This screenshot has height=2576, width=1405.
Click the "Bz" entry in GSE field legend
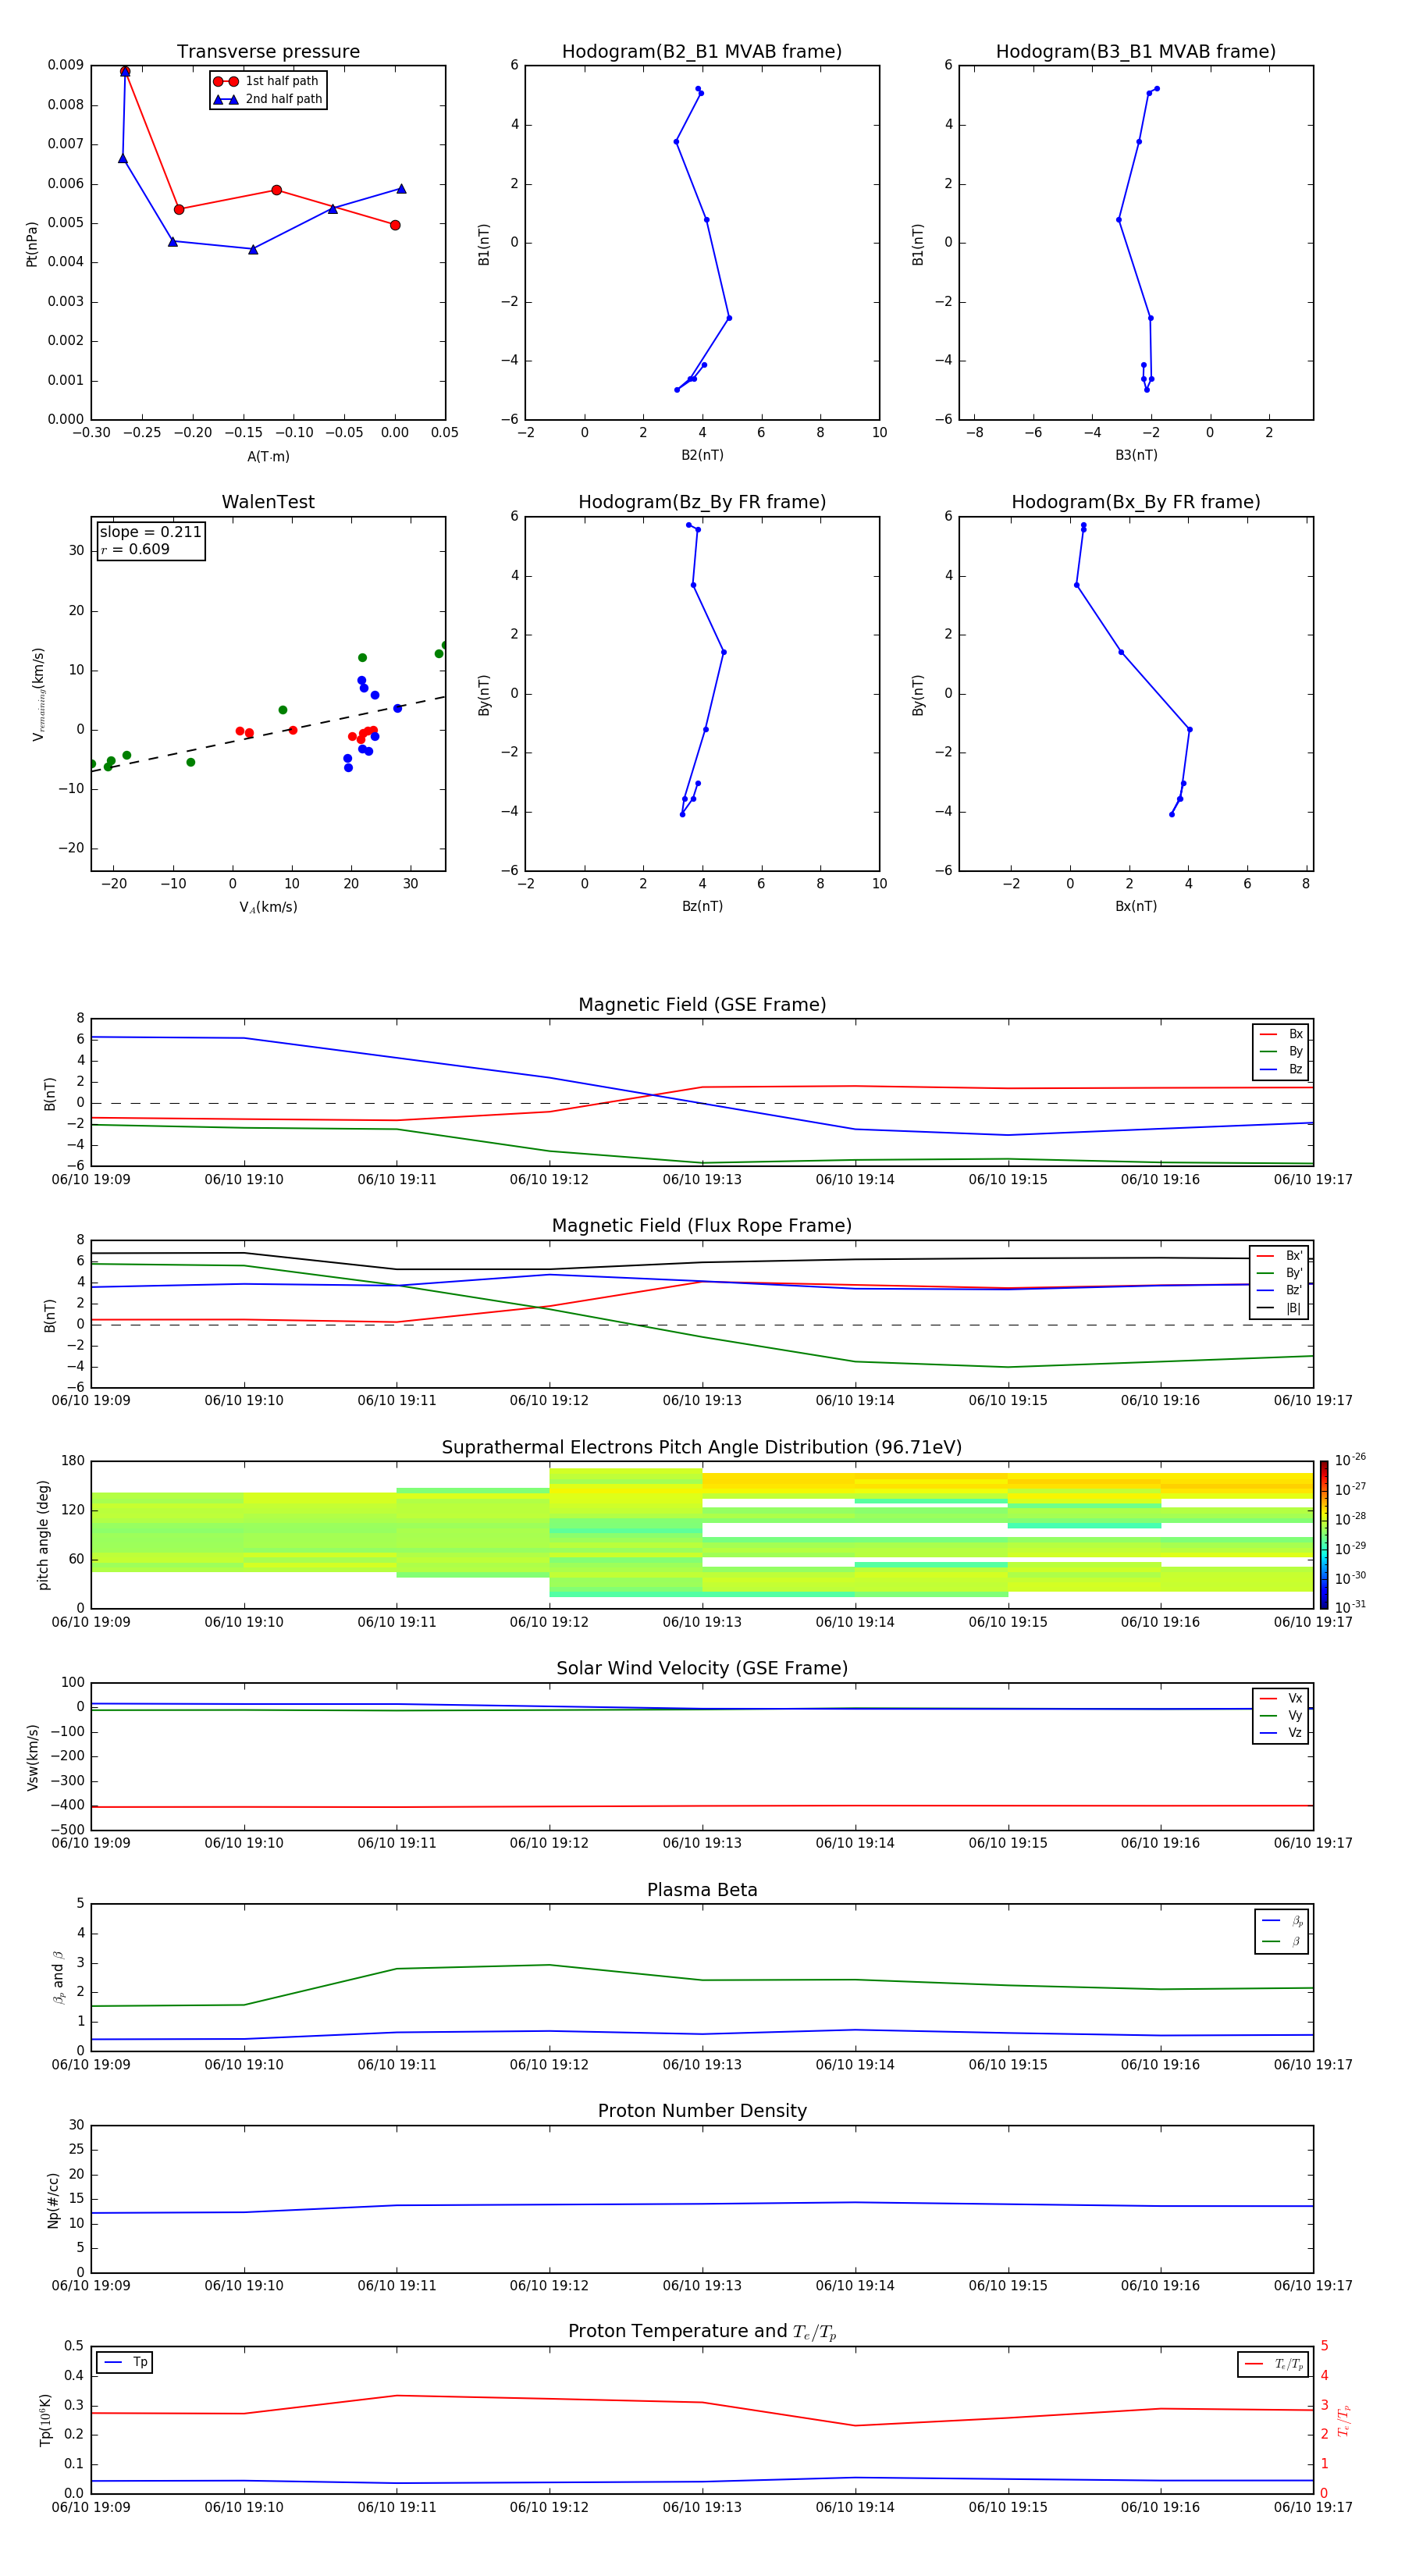point(1282,1069)
